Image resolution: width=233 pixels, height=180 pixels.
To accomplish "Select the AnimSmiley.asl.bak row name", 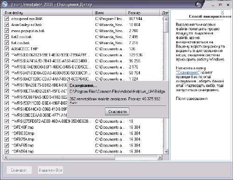I will coord(27,25).
